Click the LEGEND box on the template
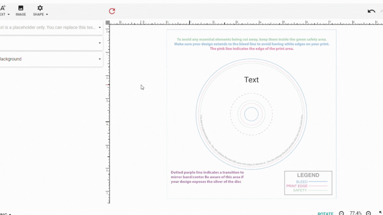Viewport: 383px width, 215px height. pyautogui.click(x=308, y=183)
